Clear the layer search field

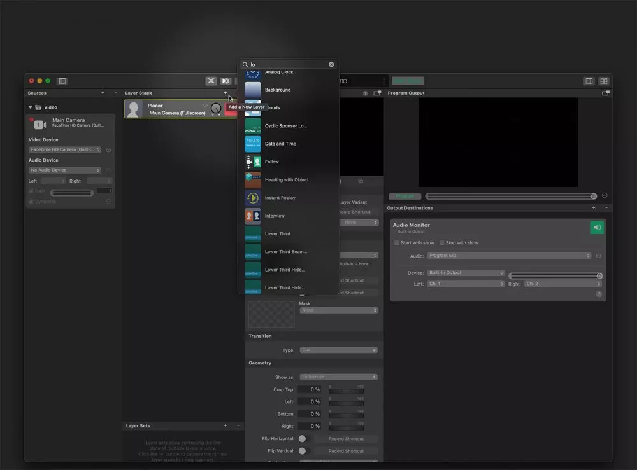pyautogui.click(x=331, y=64)
